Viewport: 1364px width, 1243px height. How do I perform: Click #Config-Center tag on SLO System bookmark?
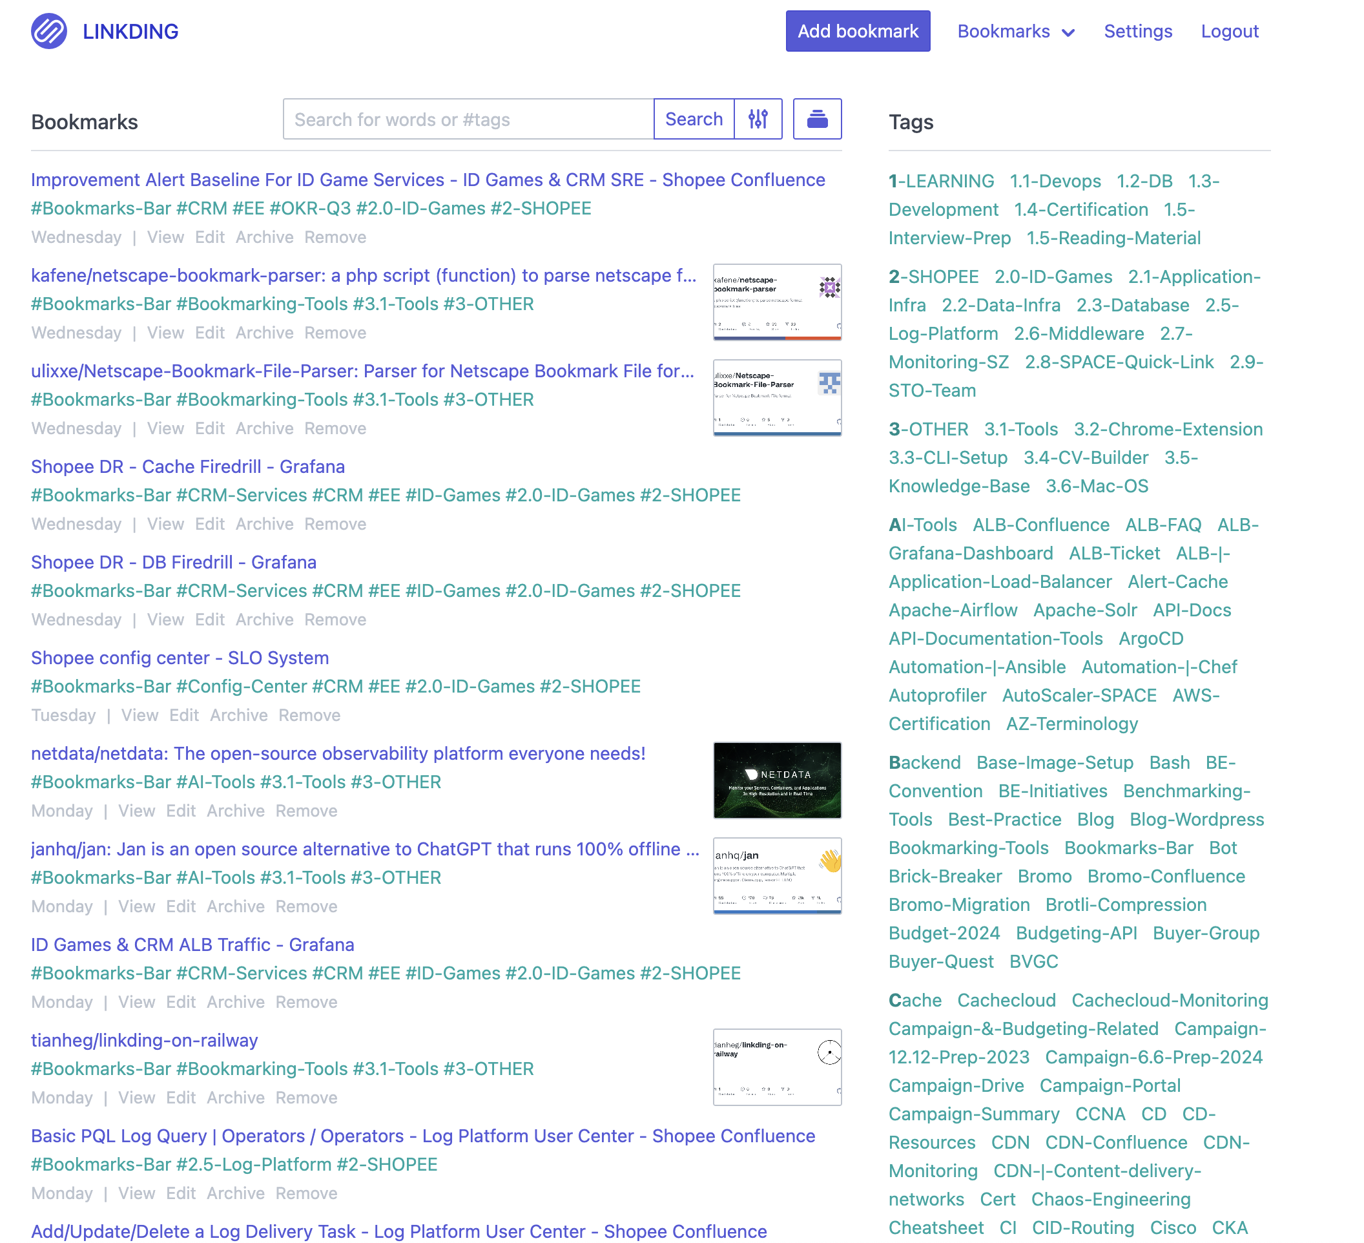pos(242,687)
